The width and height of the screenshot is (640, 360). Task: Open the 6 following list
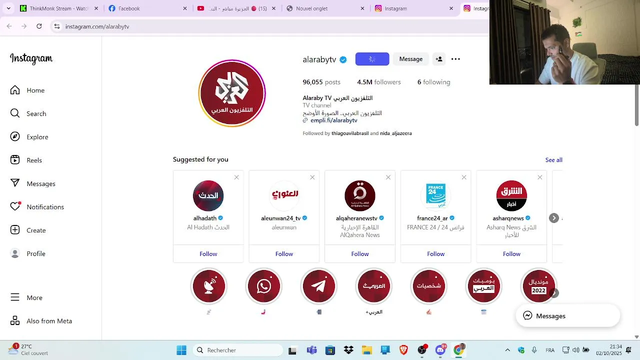[433, 82]
